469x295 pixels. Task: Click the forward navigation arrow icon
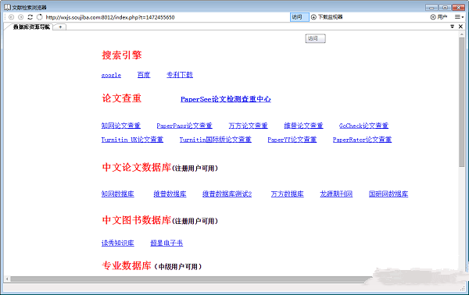point(20,17)
